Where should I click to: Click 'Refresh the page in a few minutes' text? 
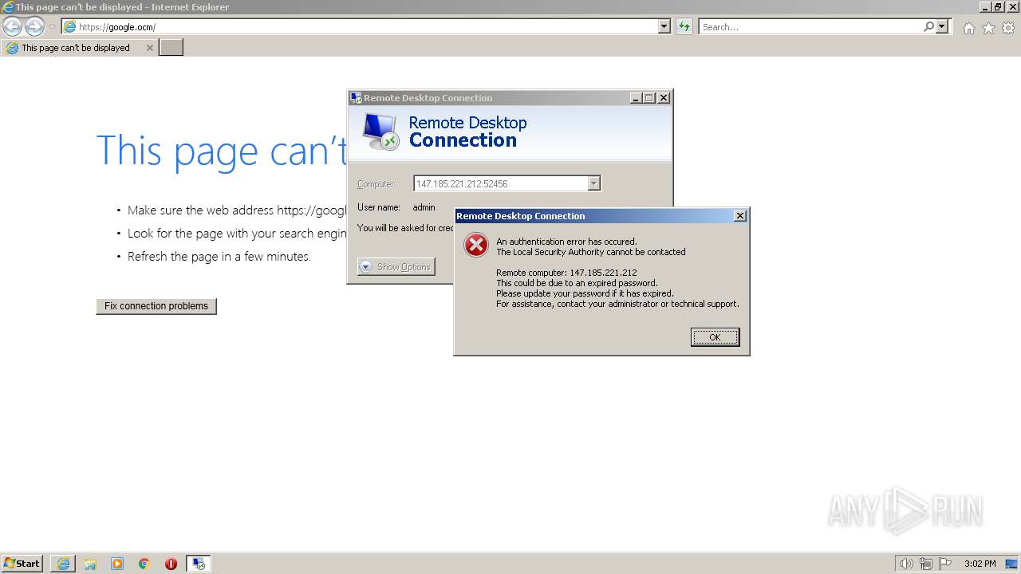click(x=219, y=257)
